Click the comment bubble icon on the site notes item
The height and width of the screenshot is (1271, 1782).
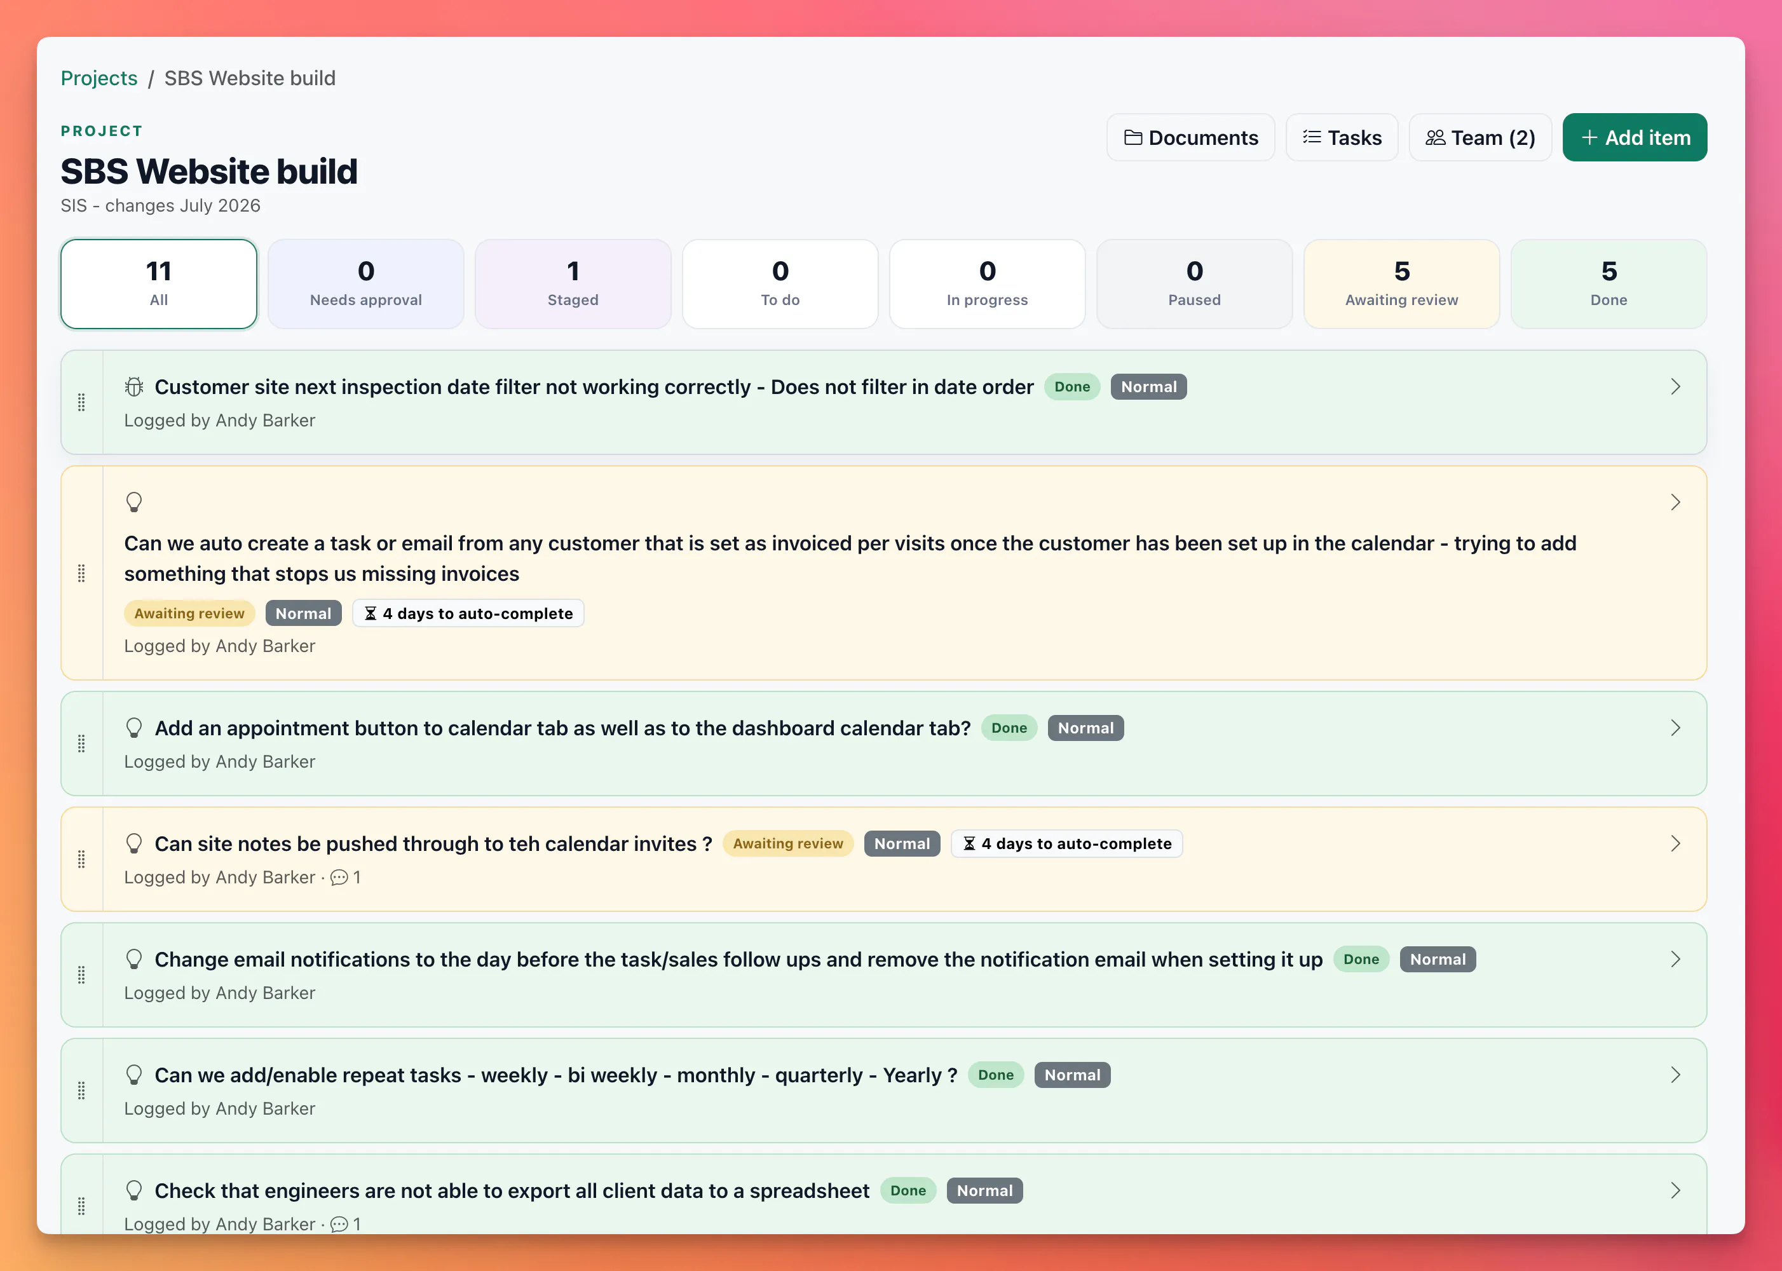tap(339, 878)
